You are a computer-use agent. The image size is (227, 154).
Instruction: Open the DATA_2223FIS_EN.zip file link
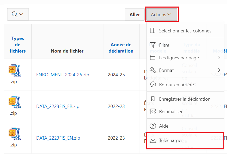pyautogui.click(x=58, y=138)
